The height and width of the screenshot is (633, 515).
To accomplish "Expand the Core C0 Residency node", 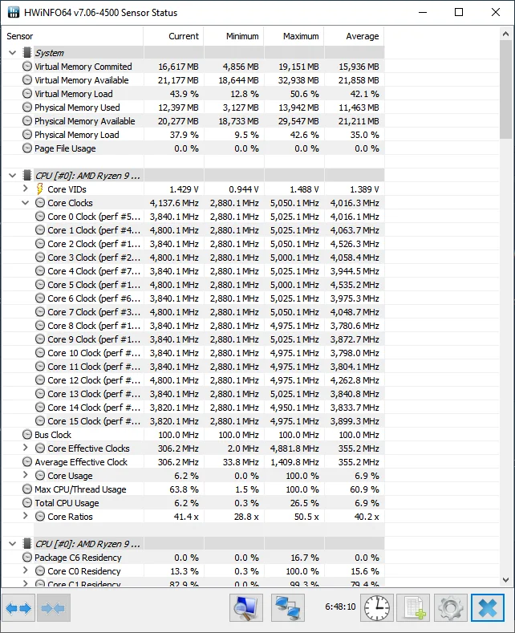I will (x=26, y=570).
